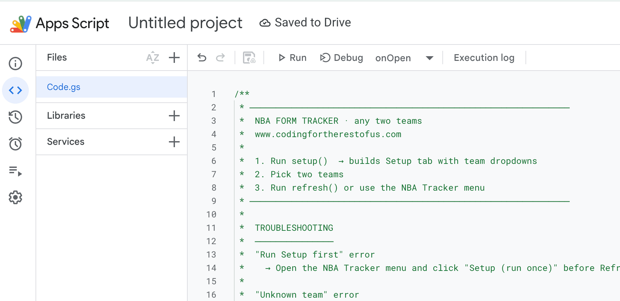Open the Executions list icon
Viewport: 620px width, 301px height.
[15, 171]
